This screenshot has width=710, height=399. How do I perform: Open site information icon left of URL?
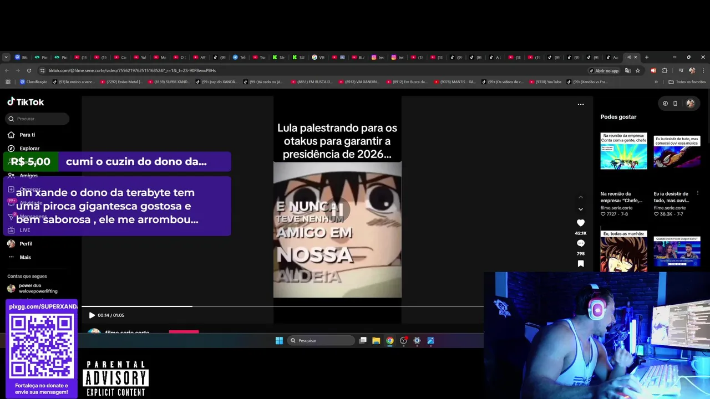point(42,70)
